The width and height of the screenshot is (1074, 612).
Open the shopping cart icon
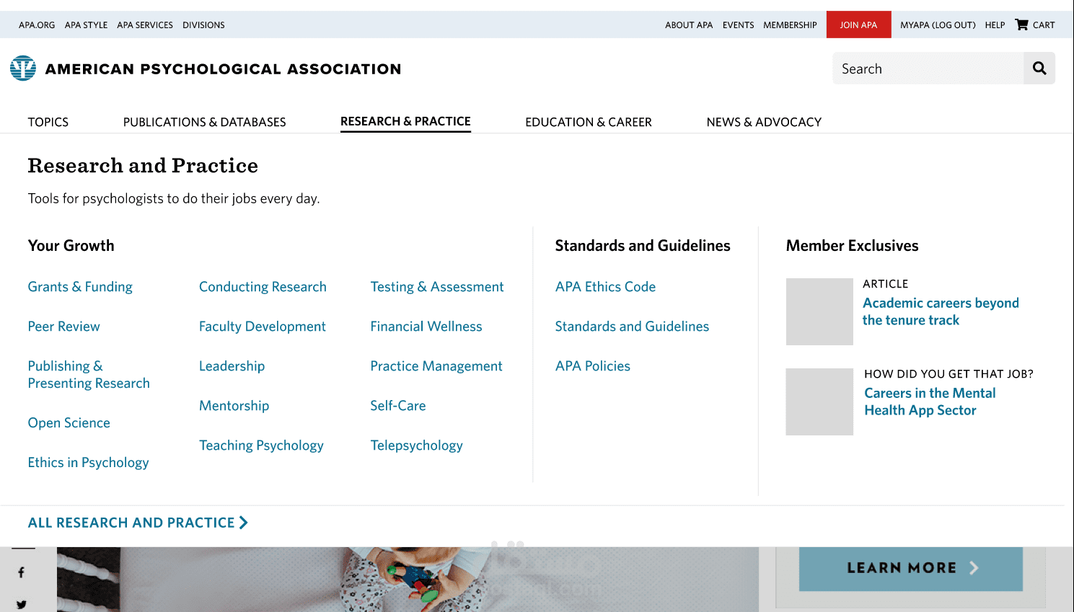pyautogui.click(x=1021, y=25)
